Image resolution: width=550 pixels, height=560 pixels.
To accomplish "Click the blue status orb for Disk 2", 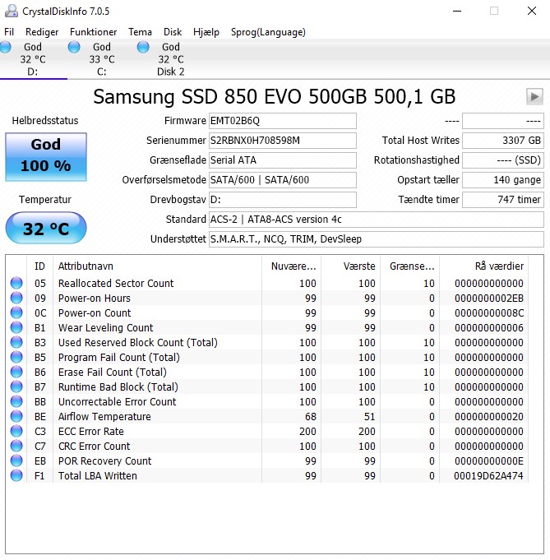I will coord(143,47).
